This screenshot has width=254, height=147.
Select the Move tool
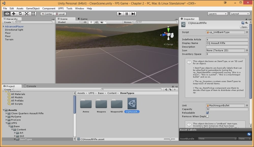coord(14,14)
